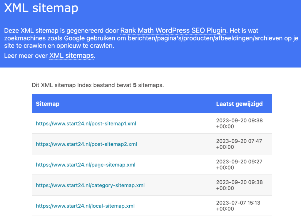Screen dimensions: 301x219
Task: Open the post-sitemap1.xml link
Action: coord(86,123)
